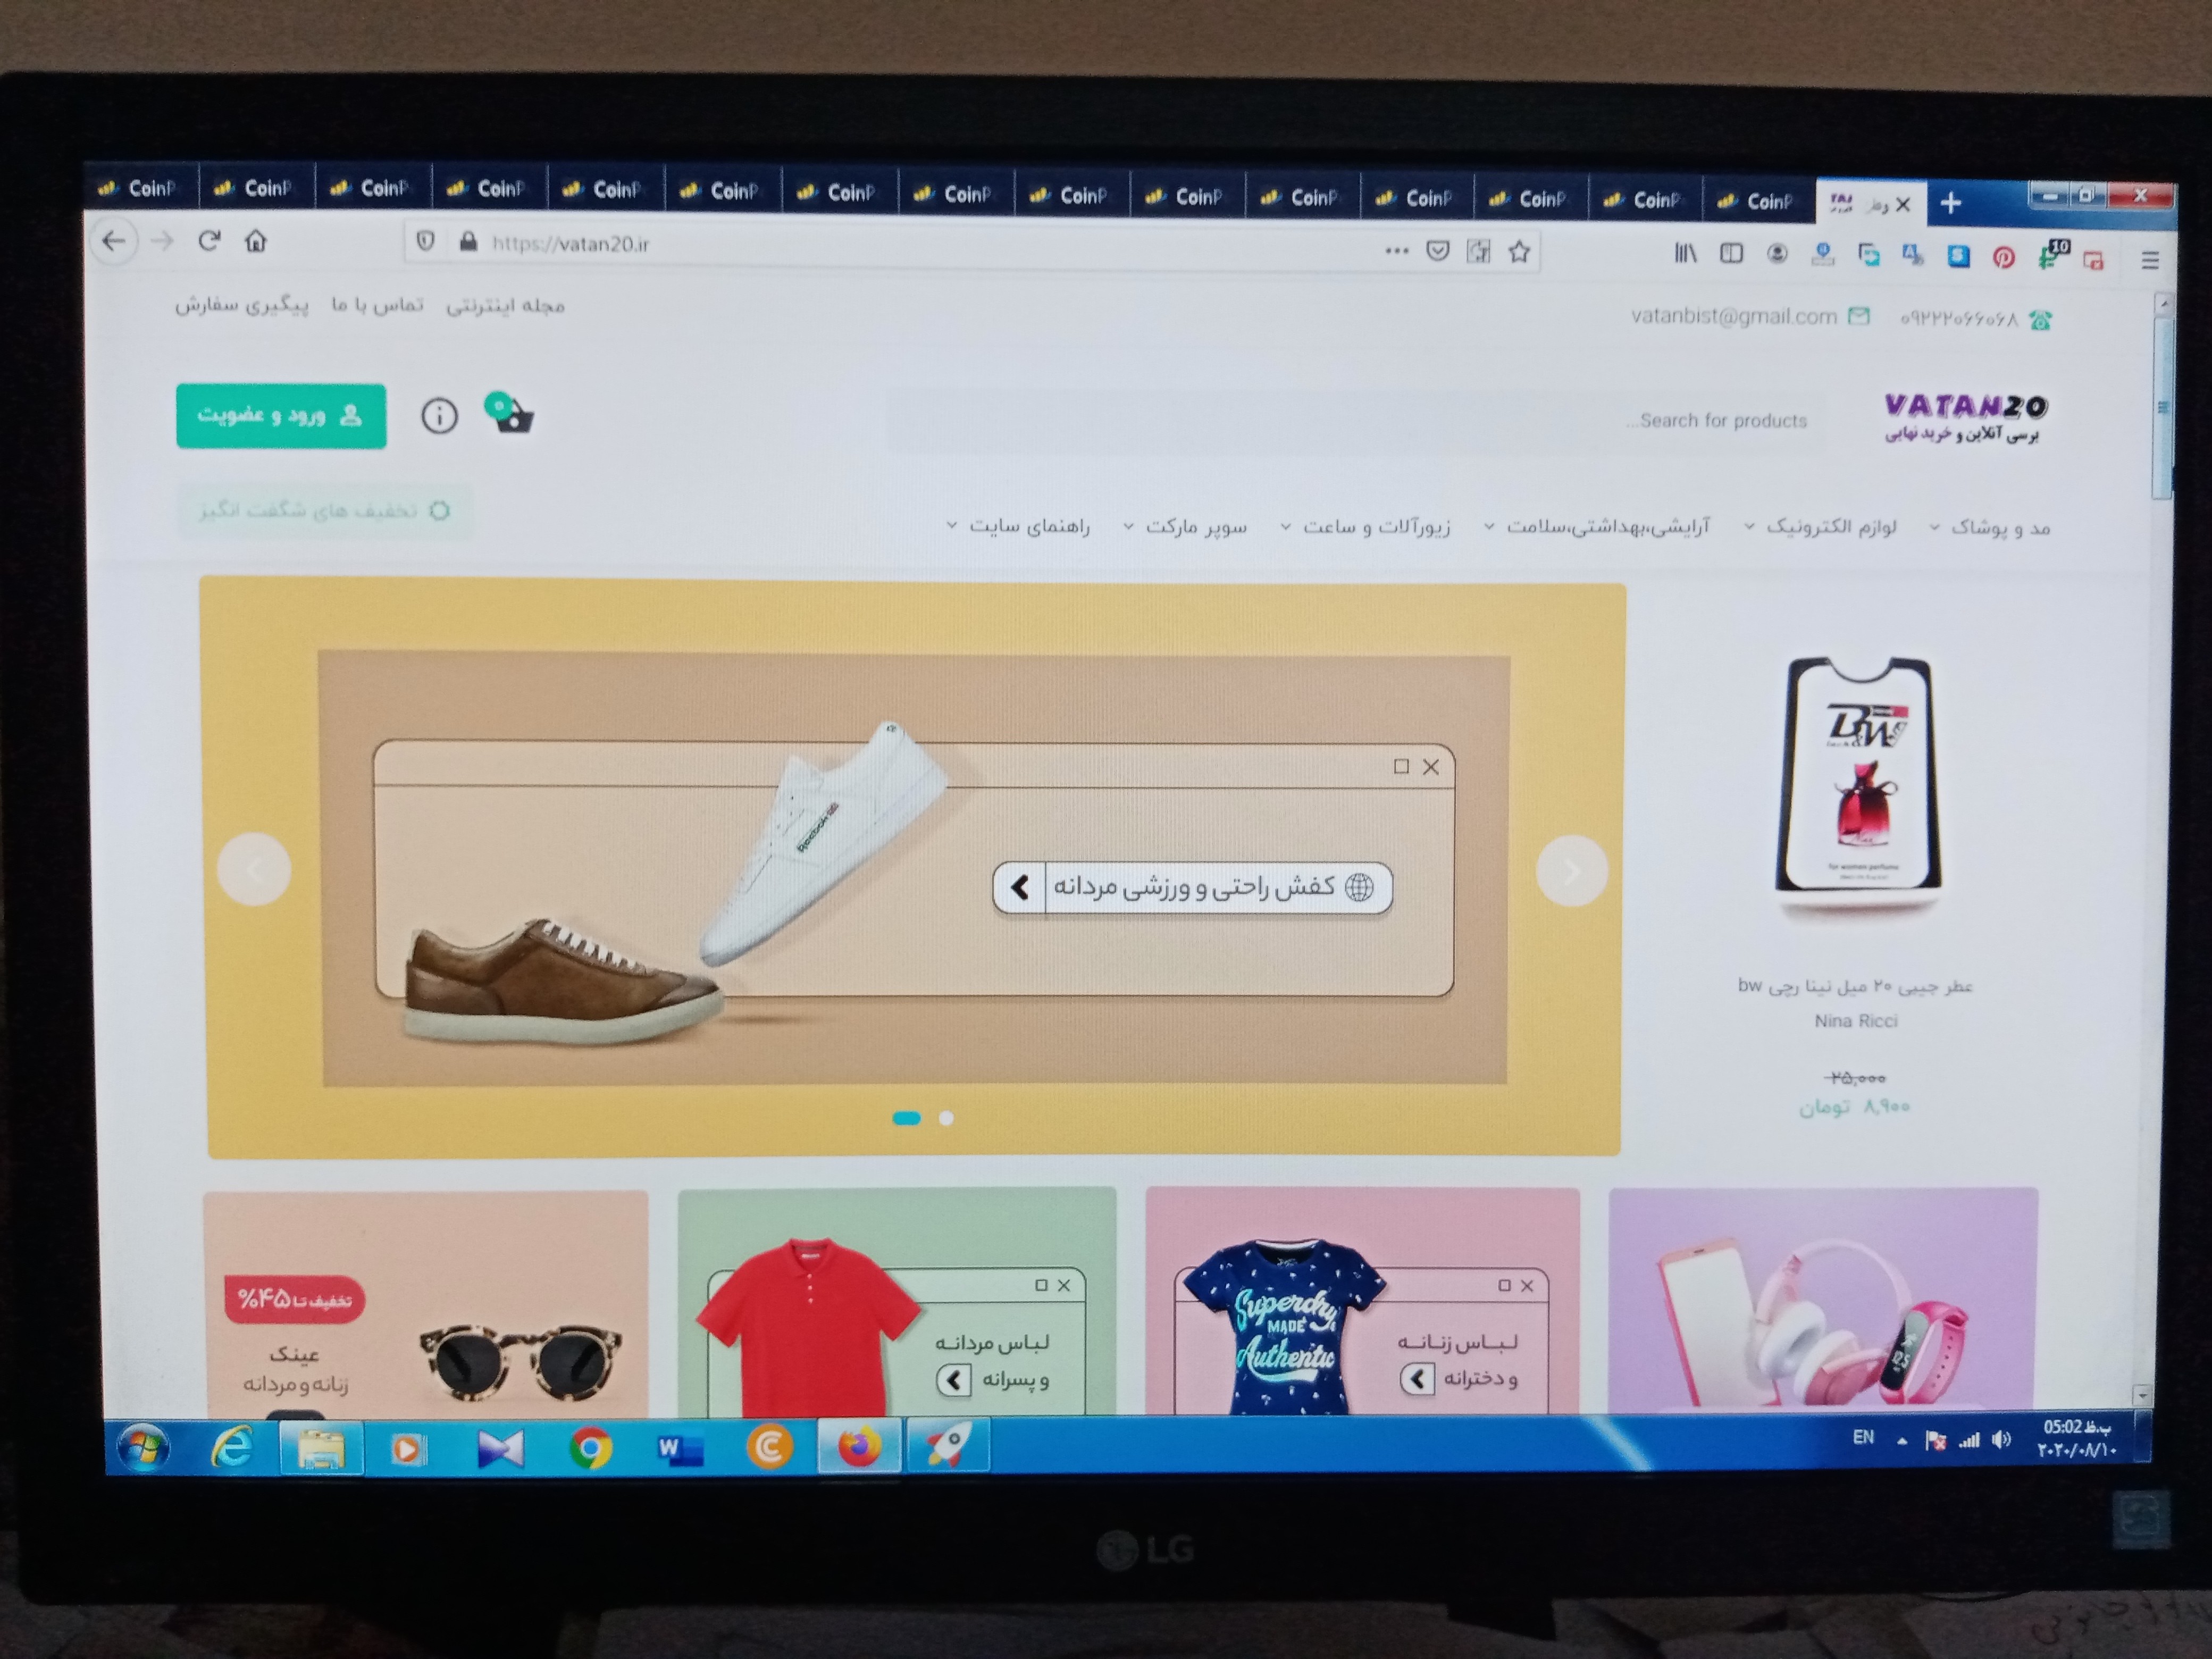This screenshot has width=2212, height=1659.
Task: Open the browser home page icon
Action: [256, 241]
